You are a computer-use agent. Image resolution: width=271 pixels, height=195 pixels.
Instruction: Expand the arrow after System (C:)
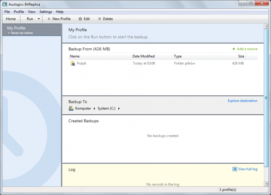pyautogui.click(x=119, y=109)
